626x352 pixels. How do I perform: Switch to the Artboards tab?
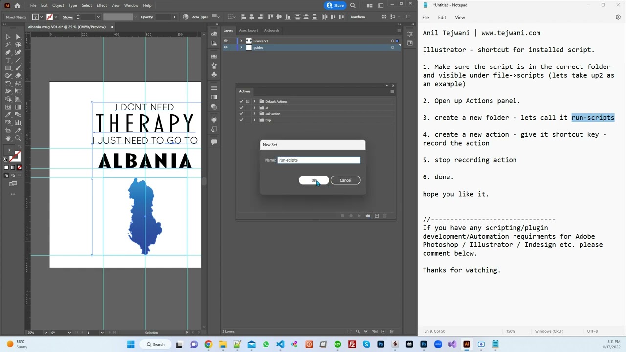(271, 30)
